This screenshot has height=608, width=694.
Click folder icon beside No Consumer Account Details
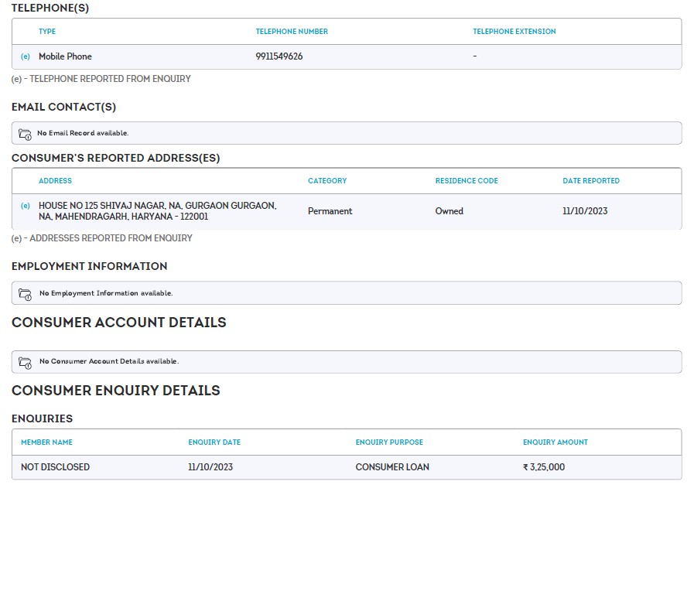tap(25, 362)
